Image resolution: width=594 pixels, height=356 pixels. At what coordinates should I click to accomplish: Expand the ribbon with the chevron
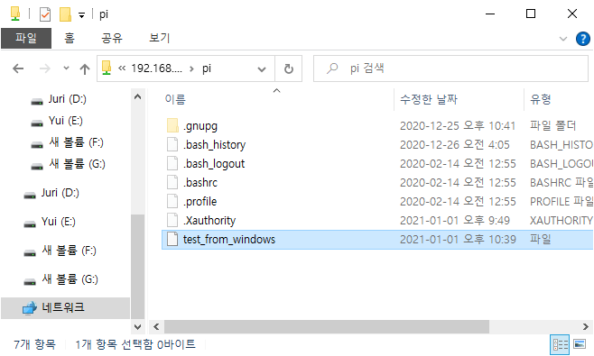point(563,39)
